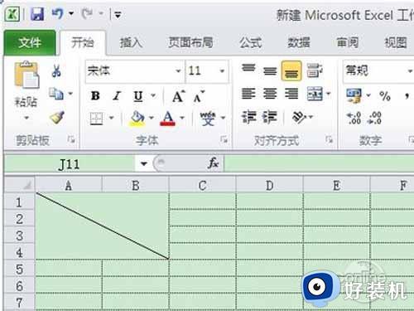414x311 pixels.
Task: Click the Cut scissors icon
Action: click(x=56, y=70)
